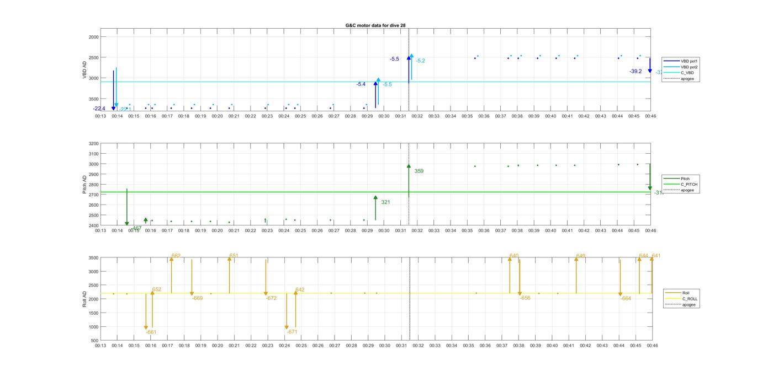Select 'VBD pot2' legend entry
Image resolution: width=773 pixels, height=382 pixels.
point(679,67)
